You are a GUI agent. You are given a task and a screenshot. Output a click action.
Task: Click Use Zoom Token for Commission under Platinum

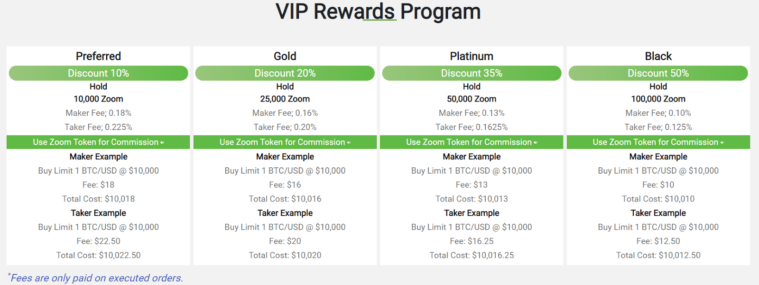tap(468, 142)
